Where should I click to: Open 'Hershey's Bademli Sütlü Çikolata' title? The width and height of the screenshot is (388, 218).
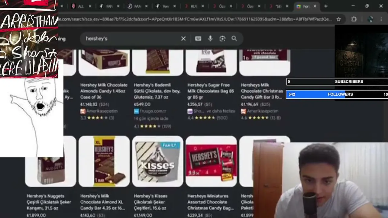(x=157, y=91)
